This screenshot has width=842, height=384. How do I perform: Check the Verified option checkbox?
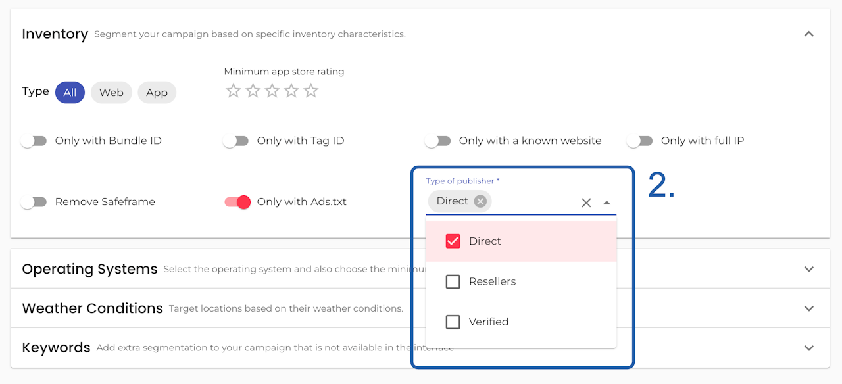(x=453, y=322)
